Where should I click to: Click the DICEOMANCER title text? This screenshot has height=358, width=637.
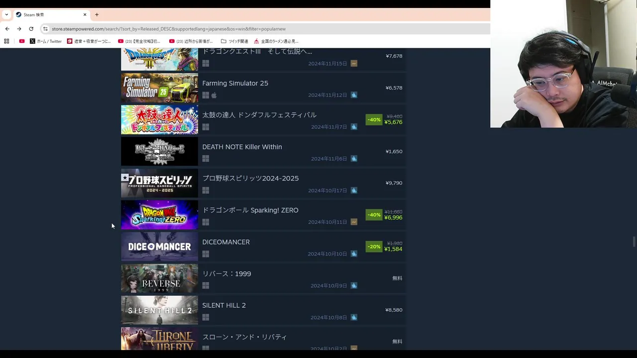[x=226, y=242]
